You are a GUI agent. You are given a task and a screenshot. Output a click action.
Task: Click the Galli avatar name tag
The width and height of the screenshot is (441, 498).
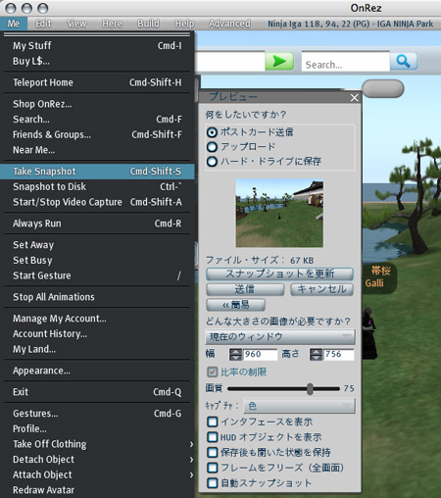pos(380,276)
